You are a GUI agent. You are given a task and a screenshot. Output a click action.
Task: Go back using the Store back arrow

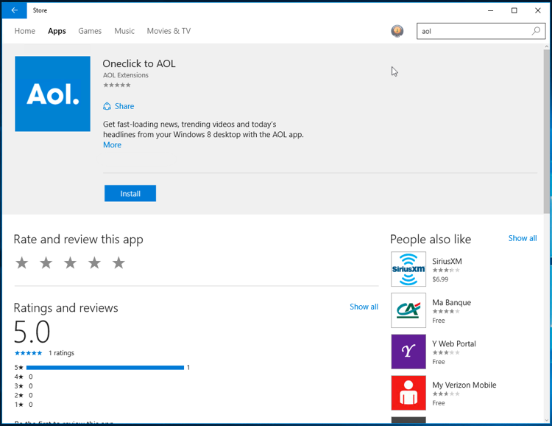[14, 10]
